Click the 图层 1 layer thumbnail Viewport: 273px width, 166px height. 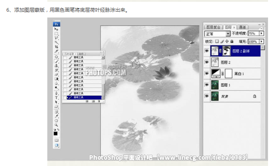pos(215,85)
